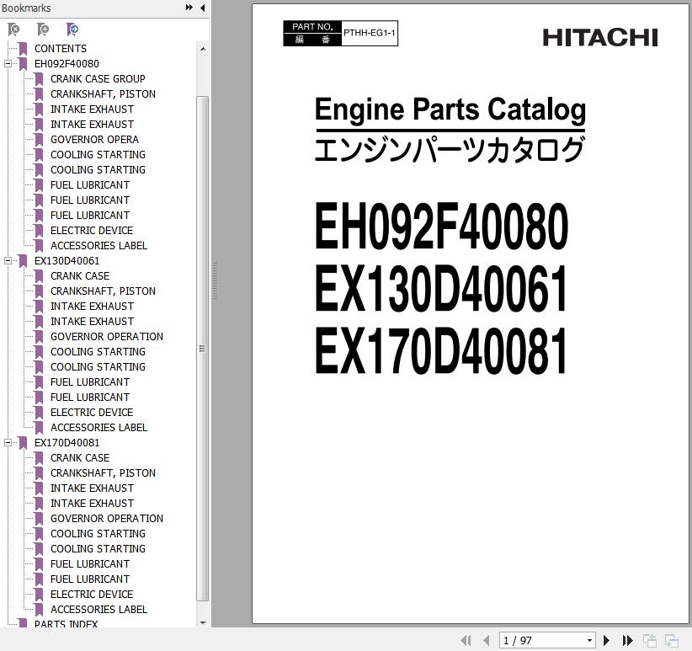Open the page number dropdown showing 1 / 97
The image size is (692, 651).
589,640
